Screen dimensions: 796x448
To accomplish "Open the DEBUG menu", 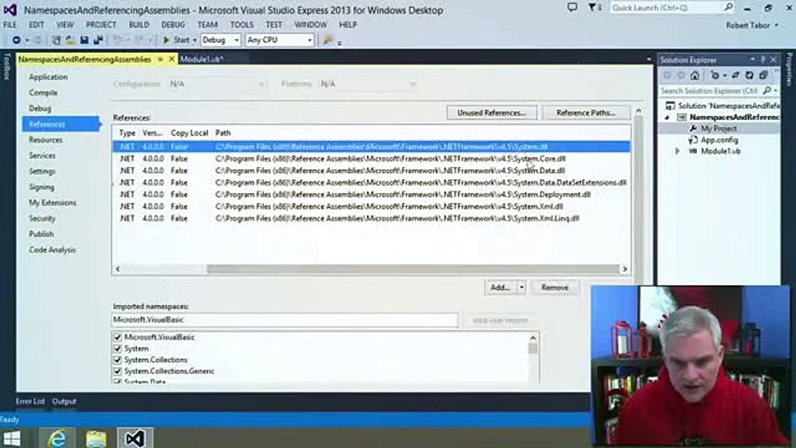I will pos(173,25).
